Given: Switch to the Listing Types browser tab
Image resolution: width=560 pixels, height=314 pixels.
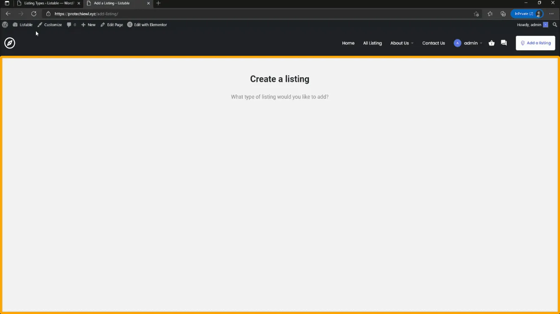Looking at the screenshot, I should [48, 3].
